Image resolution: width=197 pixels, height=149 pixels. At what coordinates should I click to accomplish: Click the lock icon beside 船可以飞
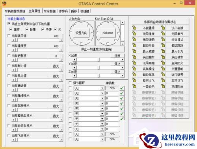134,81
